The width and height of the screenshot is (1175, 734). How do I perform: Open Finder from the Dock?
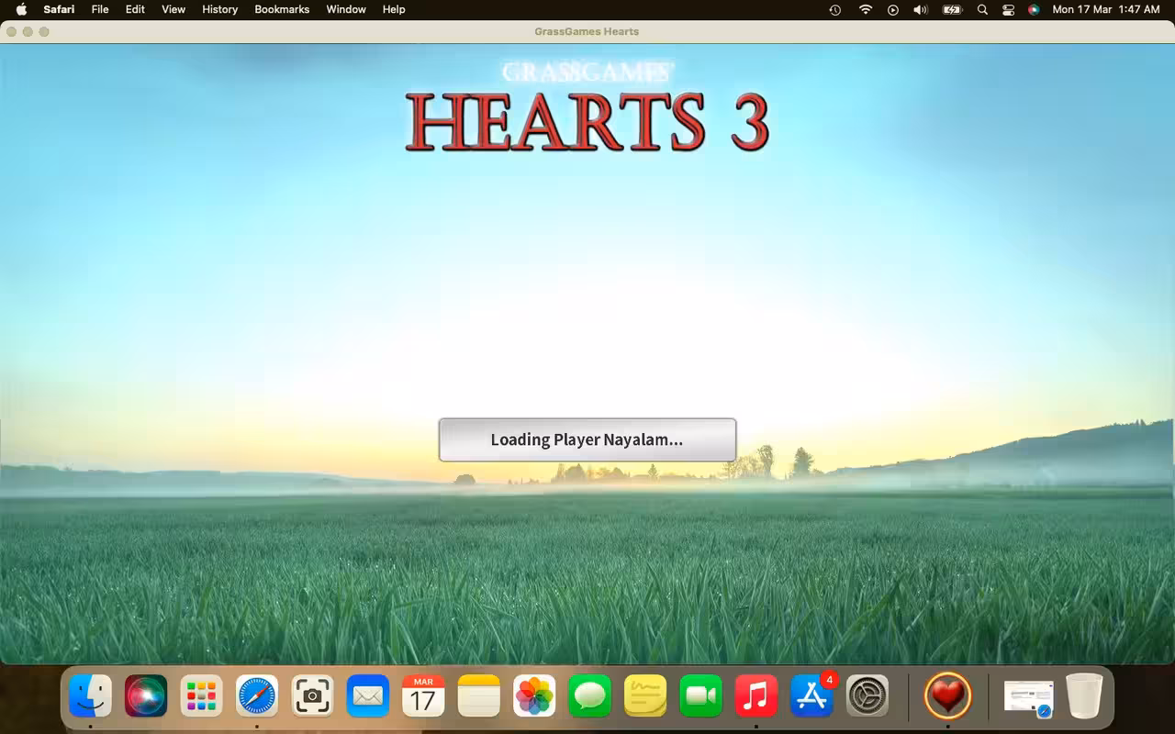click(x=90, y=696)
